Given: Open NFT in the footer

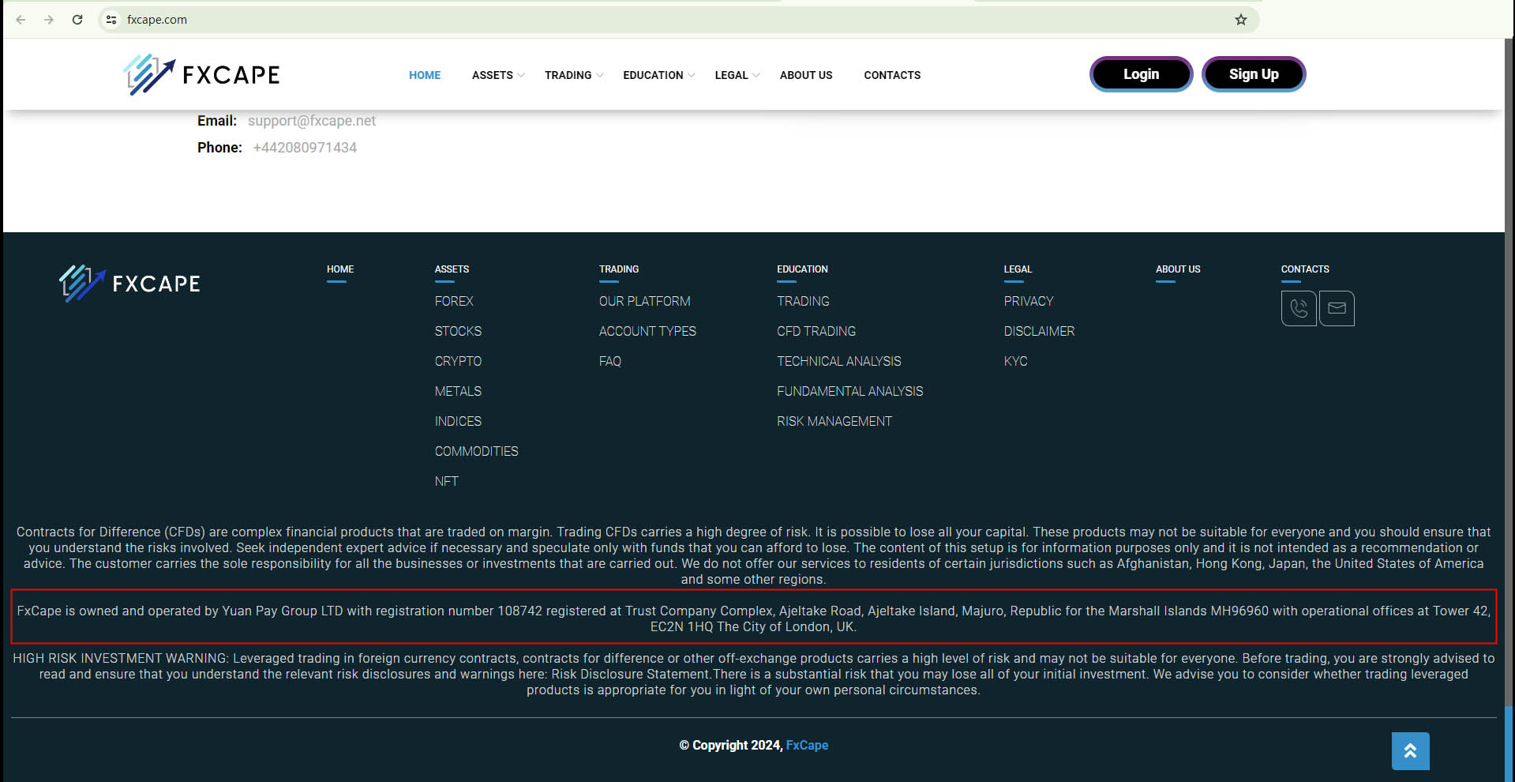Looking at the screenshot, I should click(446, 481).
